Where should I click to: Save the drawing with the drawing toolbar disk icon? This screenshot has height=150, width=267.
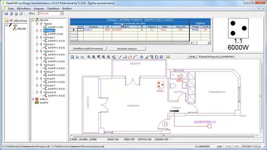click(72, 57)
